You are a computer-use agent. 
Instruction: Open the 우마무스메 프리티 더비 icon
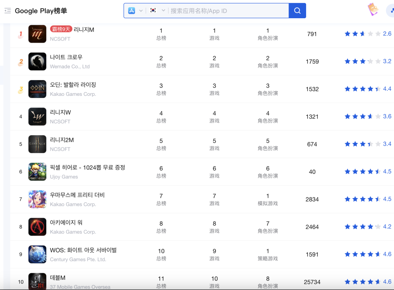pyautogui.click(x=37, y=199)
